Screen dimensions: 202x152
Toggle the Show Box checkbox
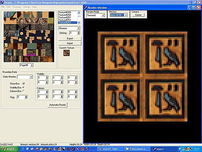point(24,84)
